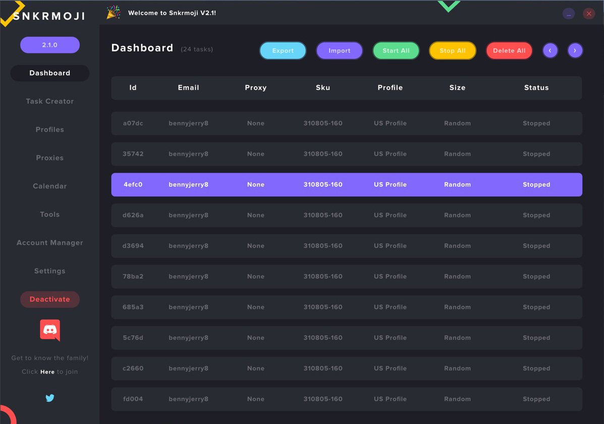Click the Email column header
This screenshot has height=424, width=604.
click(188, 87)
